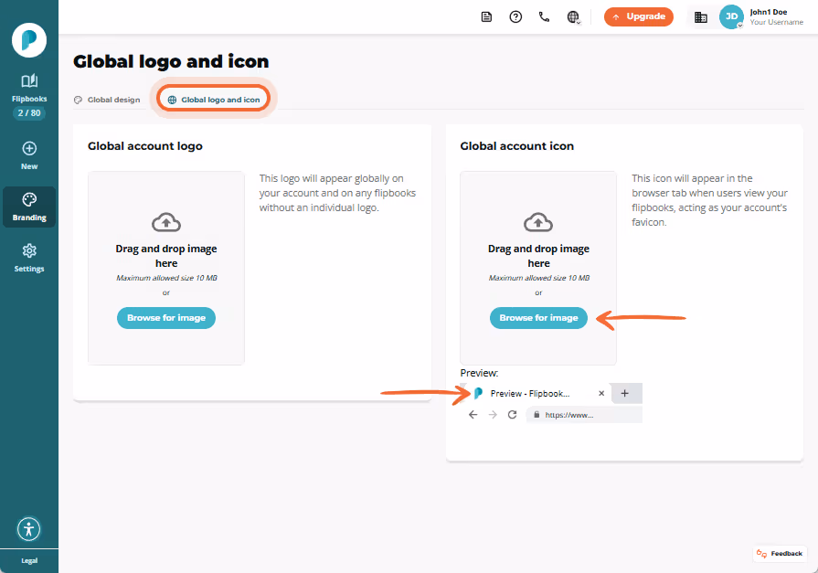Click the Global account icon heading
The height and width of the screenshot is (573, 818).
(516, 146)
